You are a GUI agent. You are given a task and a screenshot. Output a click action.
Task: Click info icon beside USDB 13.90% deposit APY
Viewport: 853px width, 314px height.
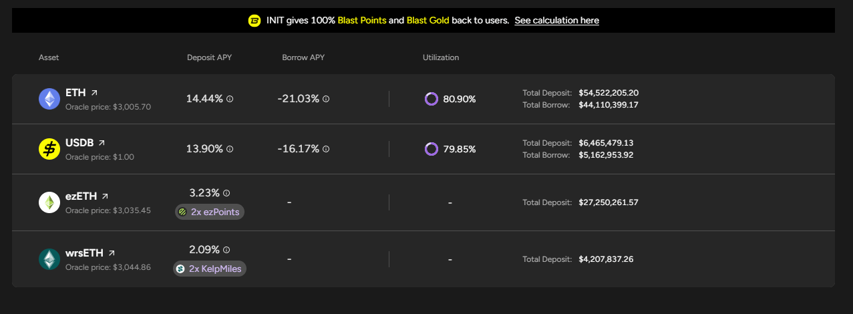(x=230, y=149)
